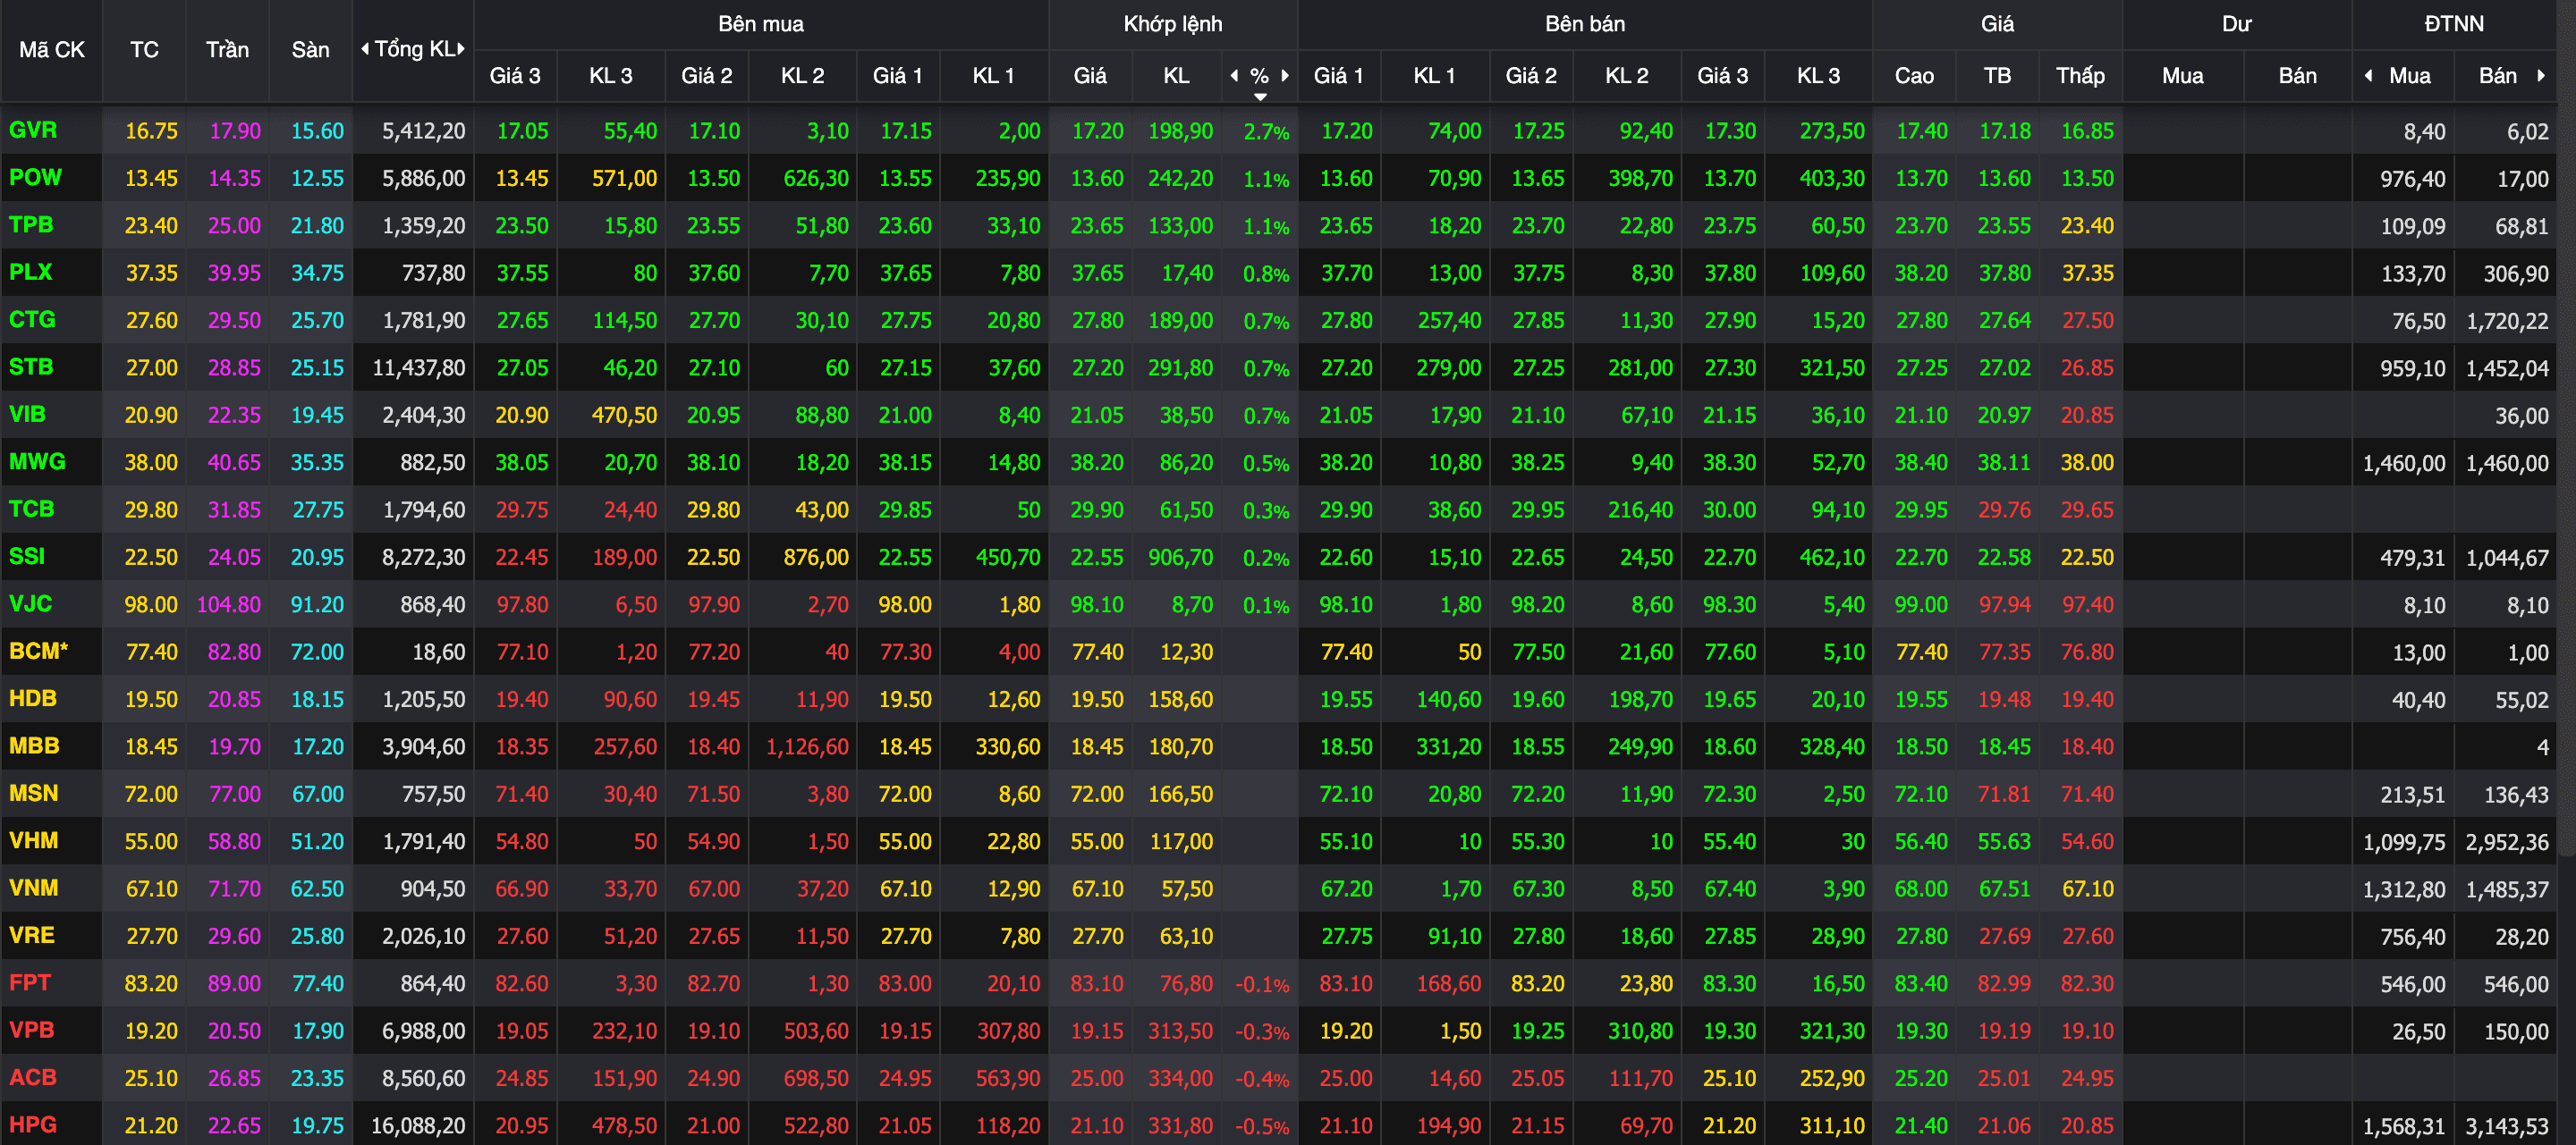Click the Trần ceiling price header
This screenshot has width=2576, height=1145.
click(227, 50)
